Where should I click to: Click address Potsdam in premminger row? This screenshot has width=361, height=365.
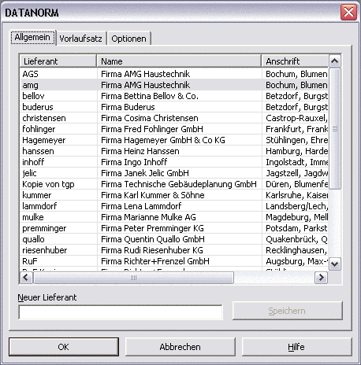296,228
